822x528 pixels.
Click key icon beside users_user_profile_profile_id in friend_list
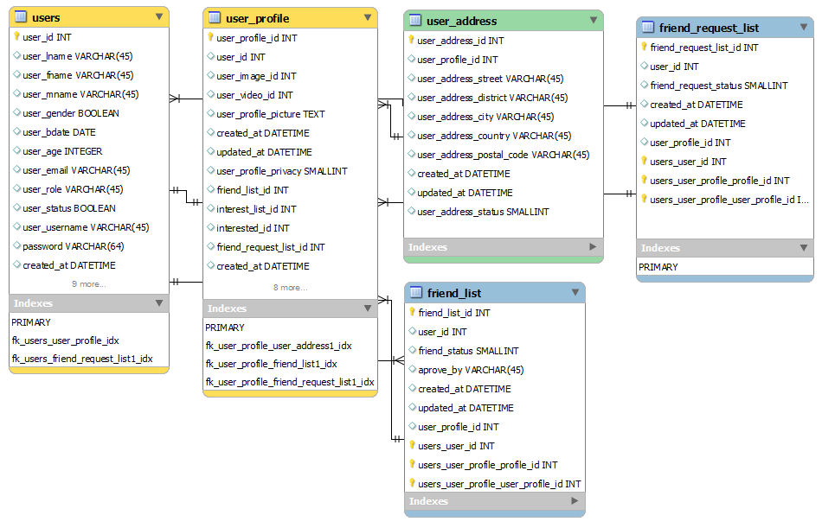pyautogui.click(x=413, y=464)
